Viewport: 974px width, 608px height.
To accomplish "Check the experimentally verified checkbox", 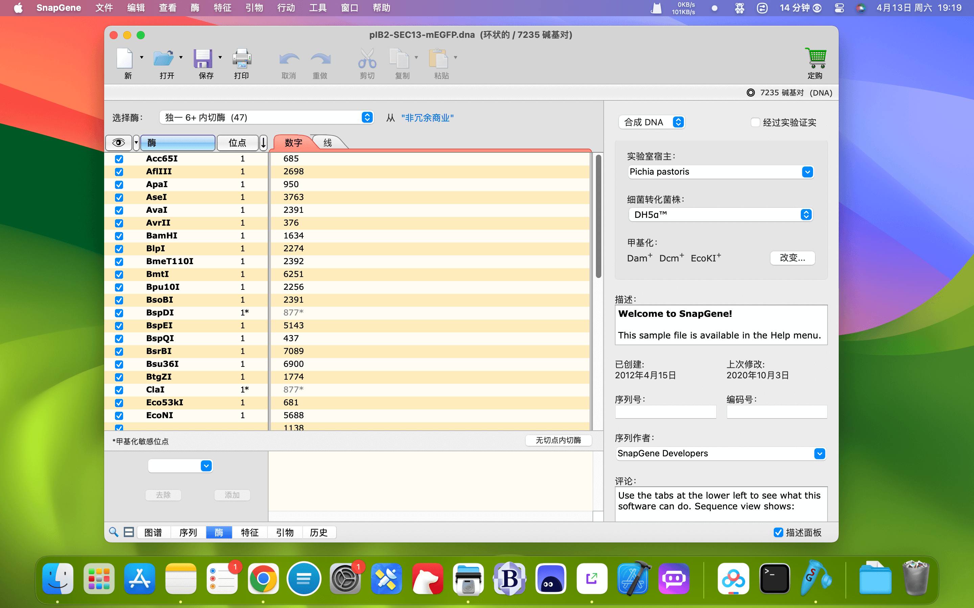I will coord(755,122).
